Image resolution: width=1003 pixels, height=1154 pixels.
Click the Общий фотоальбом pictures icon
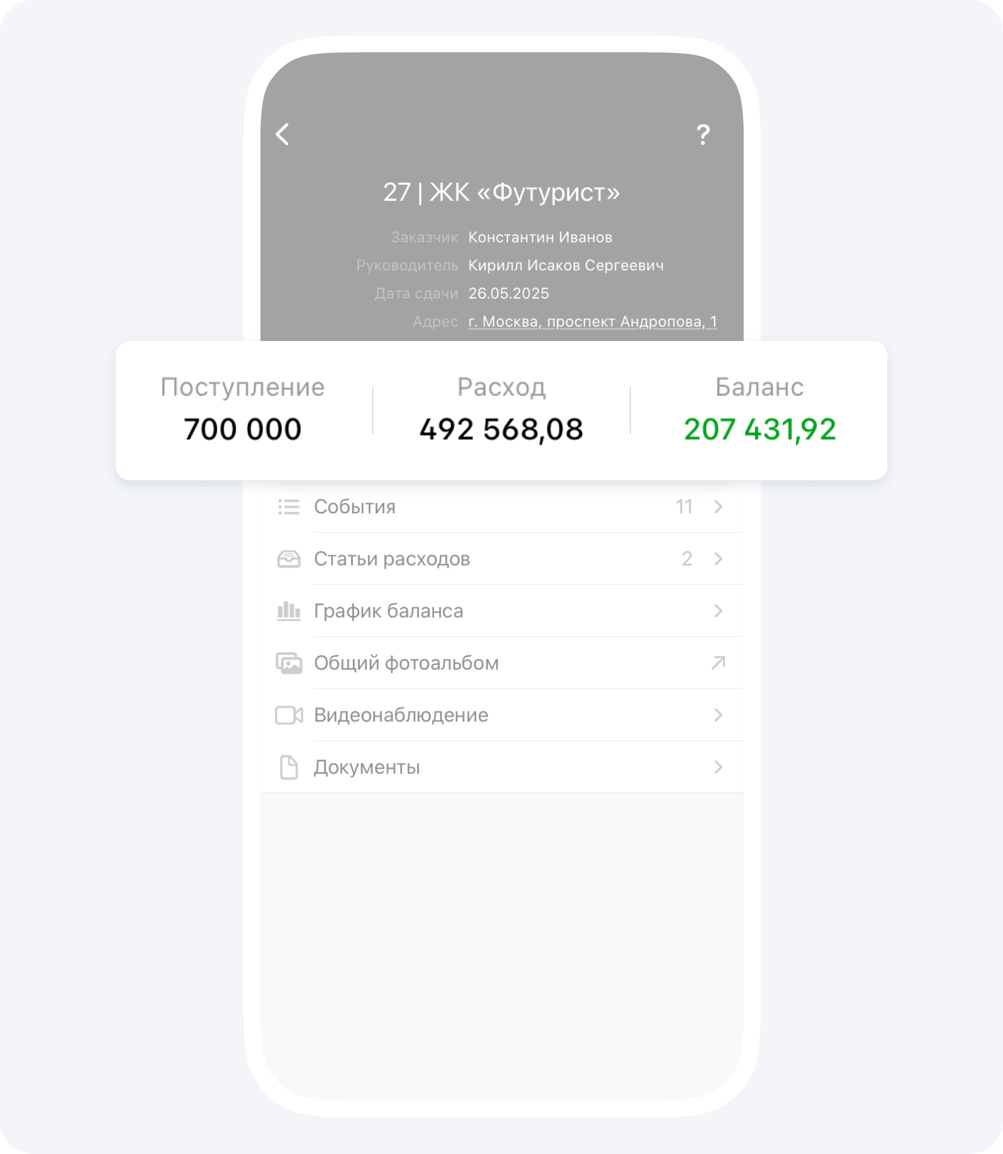click(289, 663)
